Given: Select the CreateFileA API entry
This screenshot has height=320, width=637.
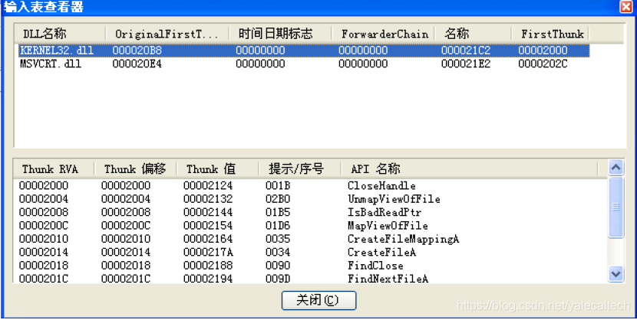Looking at the screenshot, I should 381,253.
